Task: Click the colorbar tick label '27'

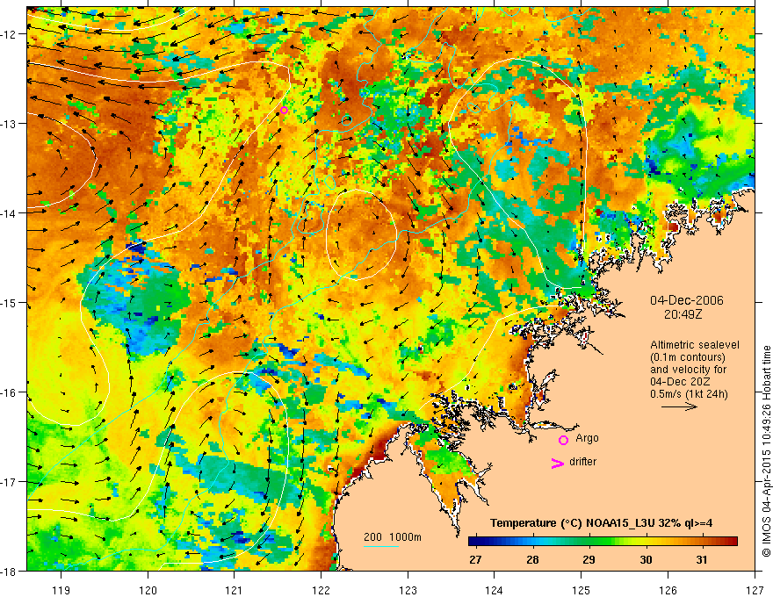Action: tap(475, 559)
